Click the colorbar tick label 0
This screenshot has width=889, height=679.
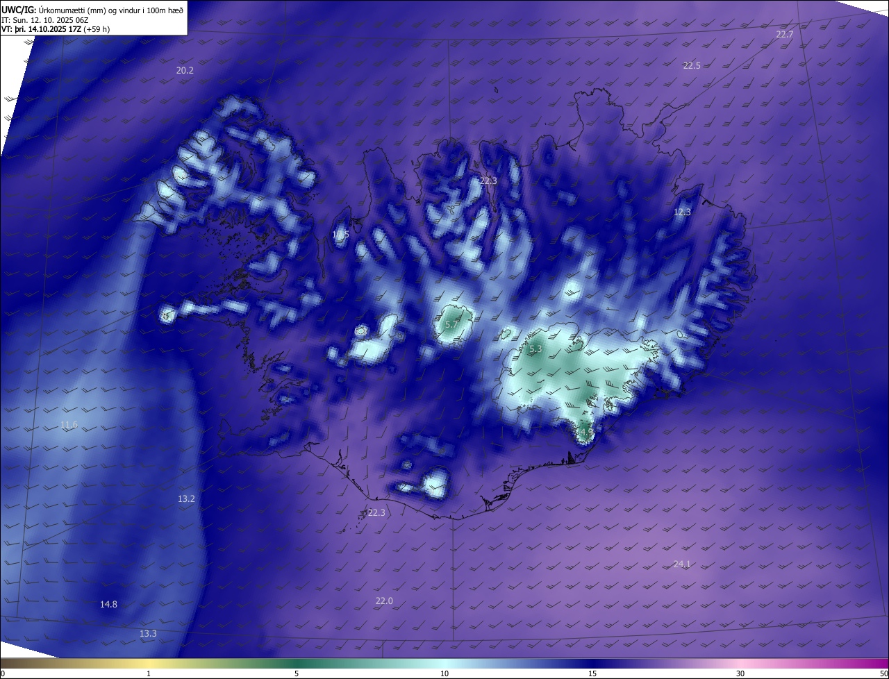coord(3,674)
